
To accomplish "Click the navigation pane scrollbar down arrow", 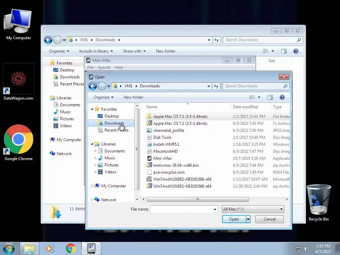I will click(137, 200).
